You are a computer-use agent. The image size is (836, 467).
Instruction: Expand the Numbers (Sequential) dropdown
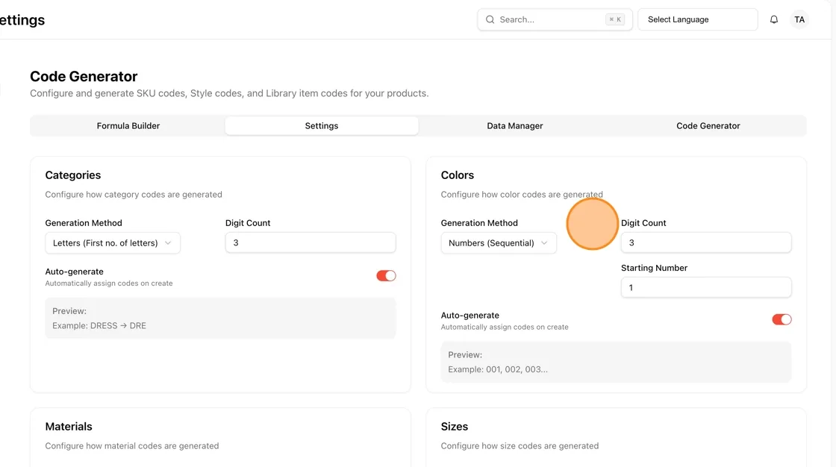(499, 243)
